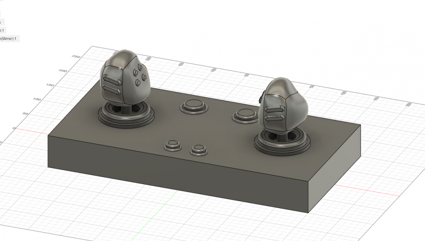Pick the right joystick's circular base ring
Viewport: 425px width, 241px height.
[x=283, y=142]
